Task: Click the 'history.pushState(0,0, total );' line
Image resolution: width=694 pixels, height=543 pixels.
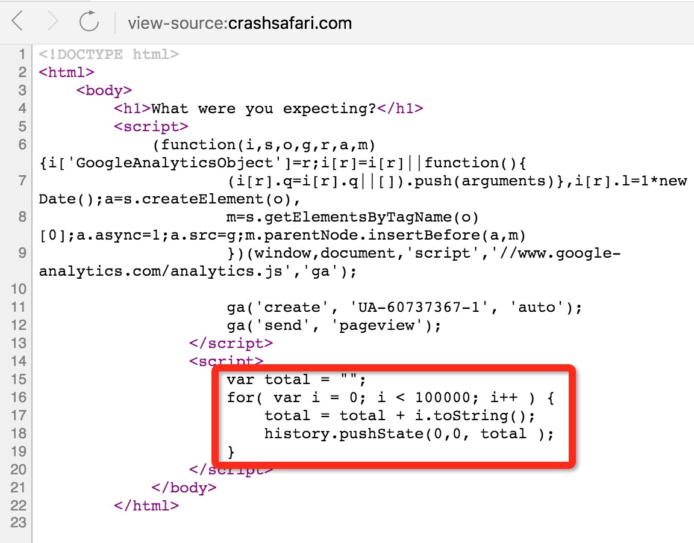Action: [409, 434]
